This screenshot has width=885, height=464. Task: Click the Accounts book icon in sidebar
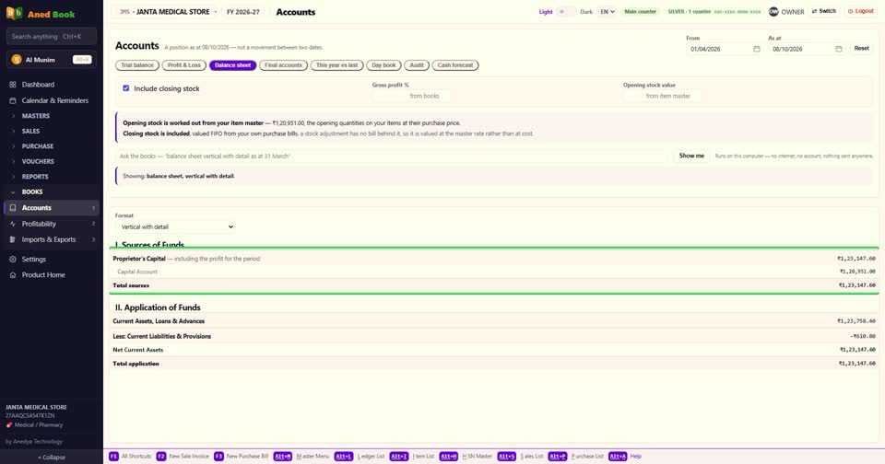12,207
